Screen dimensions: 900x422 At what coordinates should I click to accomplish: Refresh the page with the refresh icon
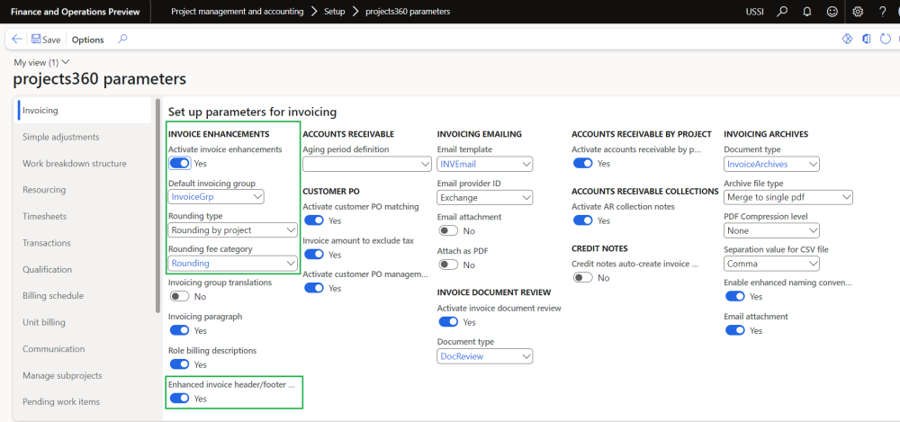click(x=886, y=40)
